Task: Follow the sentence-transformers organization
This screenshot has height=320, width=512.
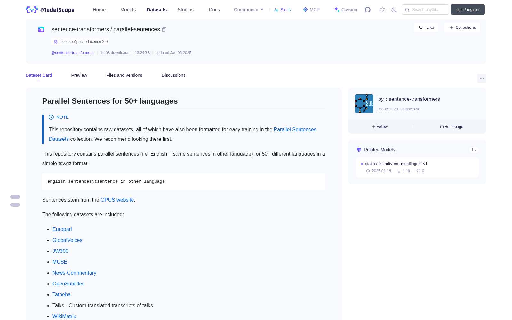Action: (x=380, y=127)
